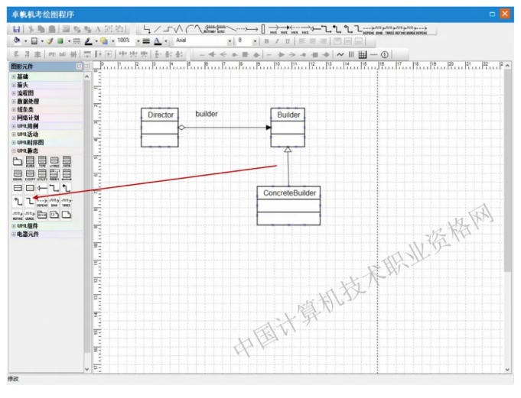Collapse the UML静态 category
The width and height of the screenshot is (521, 398).
point(12,150)
